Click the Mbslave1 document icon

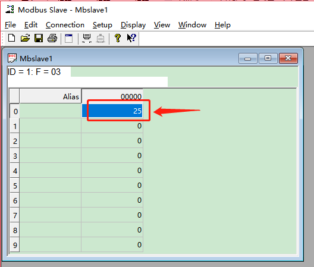pos(12,58)
